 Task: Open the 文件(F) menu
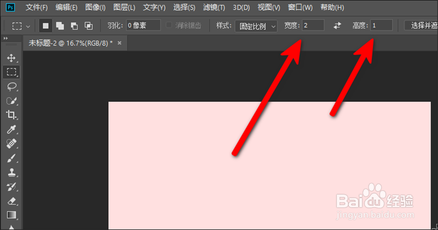37,7
